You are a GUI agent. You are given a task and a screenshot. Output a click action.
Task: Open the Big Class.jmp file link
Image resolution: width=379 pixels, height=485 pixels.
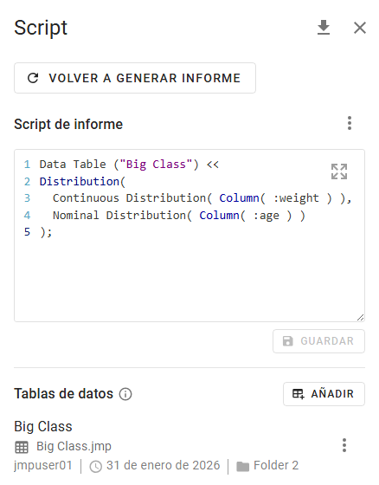(74, 446)
